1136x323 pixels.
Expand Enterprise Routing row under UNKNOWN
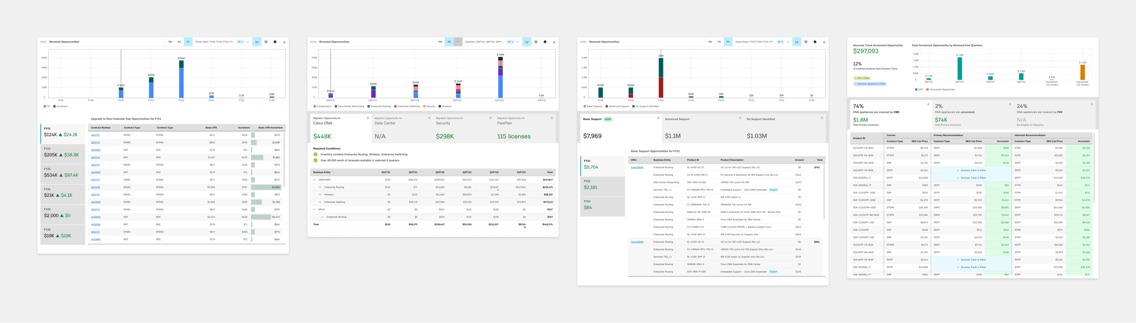(x=320, y=187)
